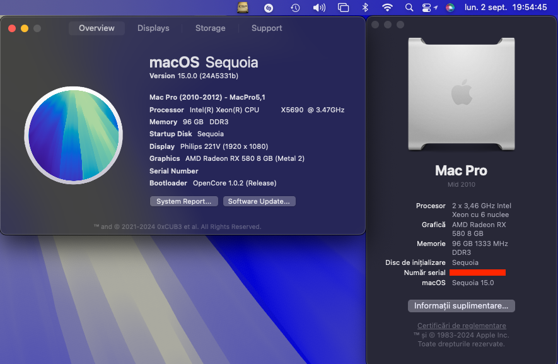Open the Bluetooth menu bar icon
This screenshot has height=364, width=558.
tap(365, 8)
